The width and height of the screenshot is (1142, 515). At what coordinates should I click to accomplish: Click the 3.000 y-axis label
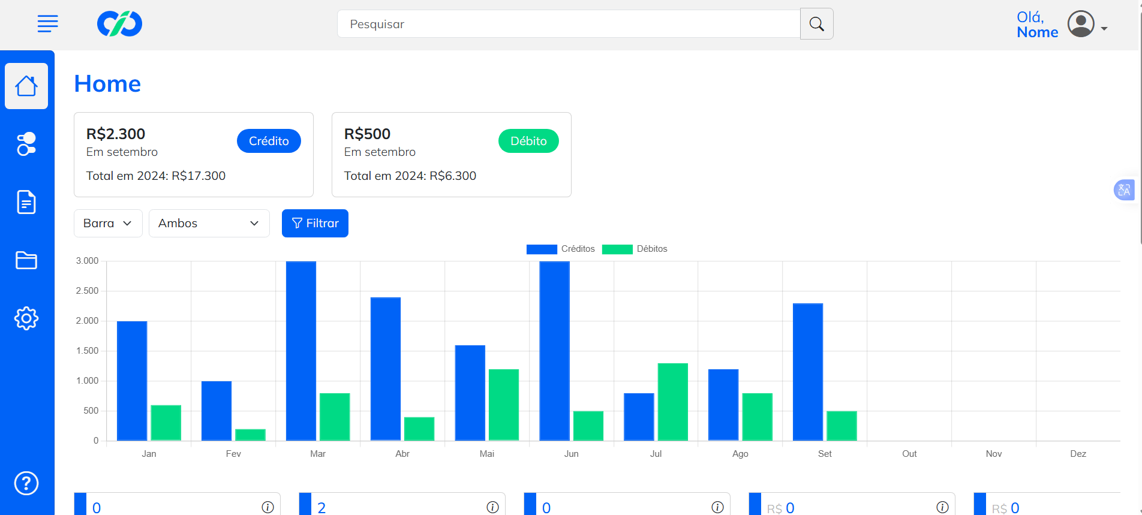click(x=87, y=261)
